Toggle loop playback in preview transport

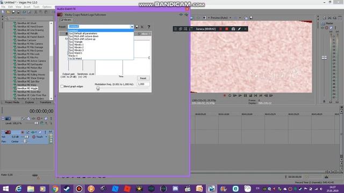(230, 95)
